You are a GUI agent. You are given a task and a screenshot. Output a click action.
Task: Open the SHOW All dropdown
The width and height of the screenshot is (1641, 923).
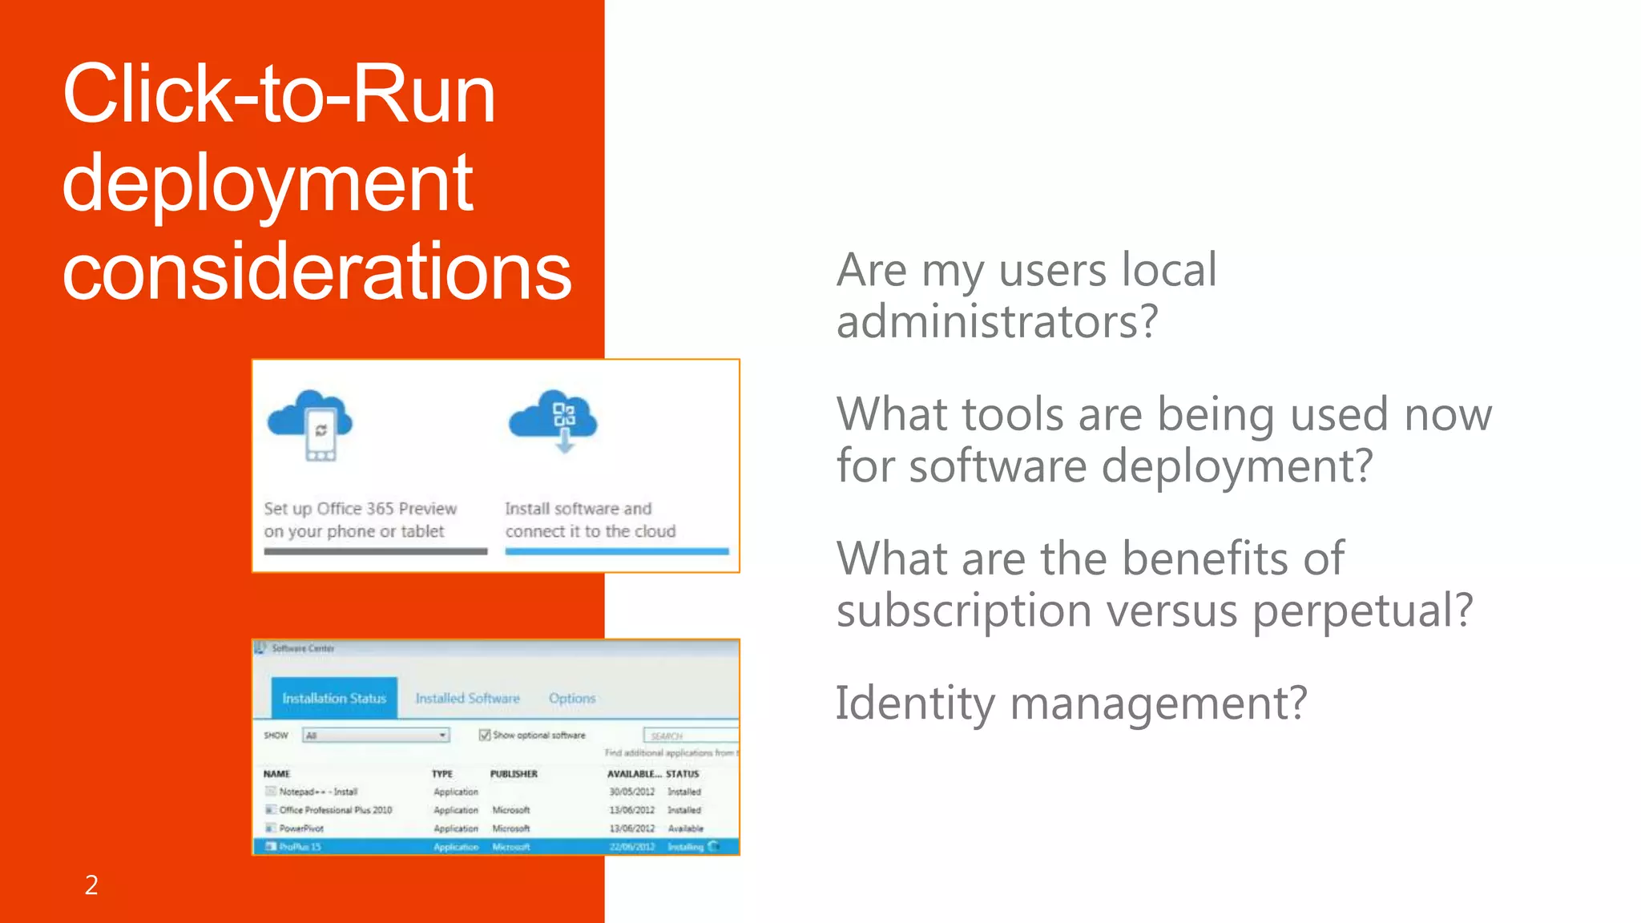376,735
